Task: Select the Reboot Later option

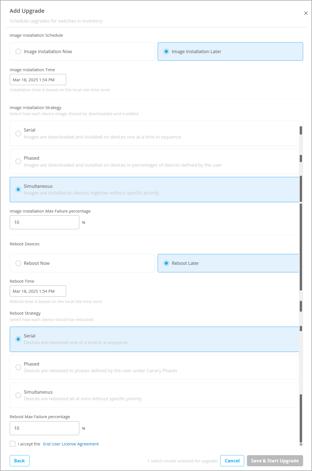Action: pos(166,263)
